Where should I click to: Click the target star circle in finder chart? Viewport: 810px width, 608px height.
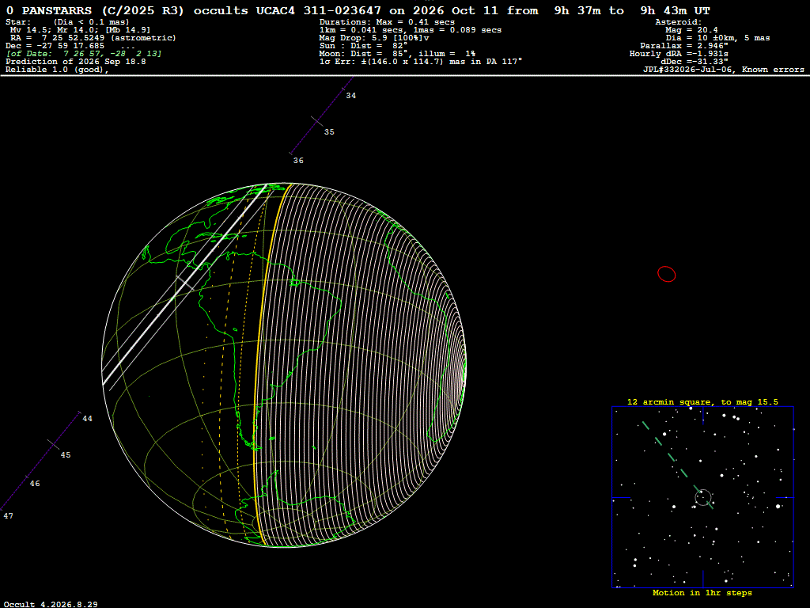703,497
